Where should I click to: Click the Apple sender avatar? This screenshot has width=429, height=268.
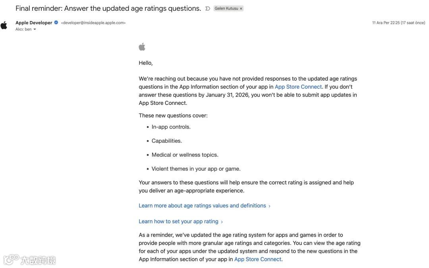[4, 25]
